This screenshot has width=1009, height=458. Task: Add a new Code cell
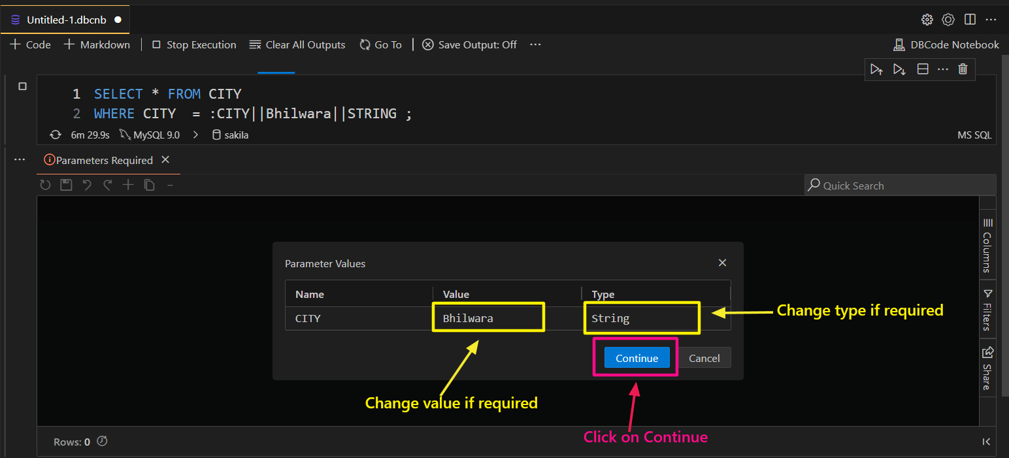pyautogui.click(x=30, y=44)
